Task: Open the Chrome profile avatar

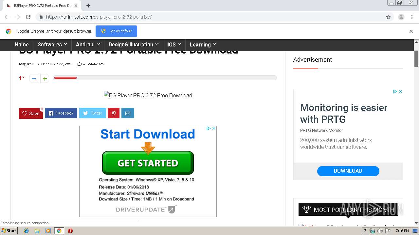Action: point(401,17)
